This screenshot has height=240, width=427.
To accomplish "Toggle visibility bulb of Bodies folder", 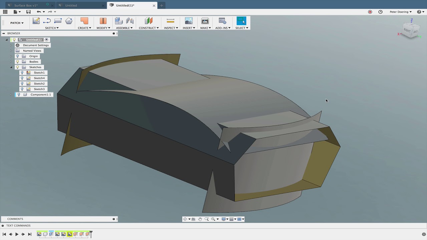I will pos(17,62).
